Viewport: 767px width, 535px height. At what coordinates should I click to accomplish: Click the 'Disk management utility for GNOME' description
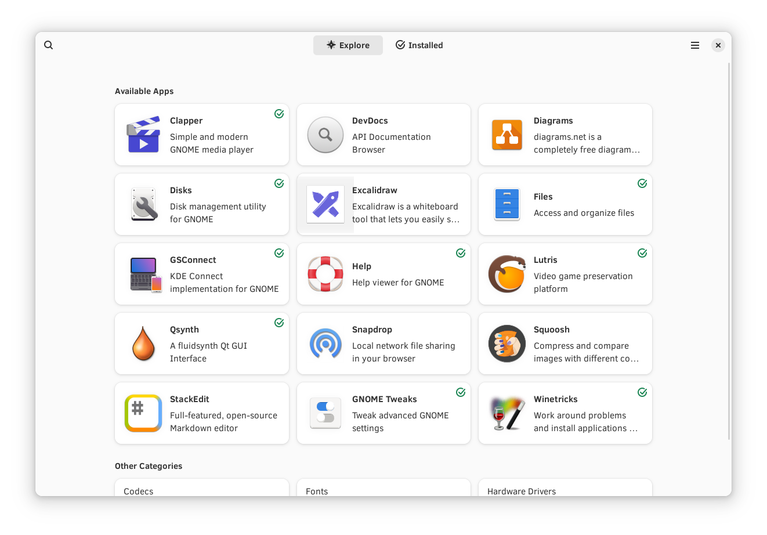click(x=218, y=213)
